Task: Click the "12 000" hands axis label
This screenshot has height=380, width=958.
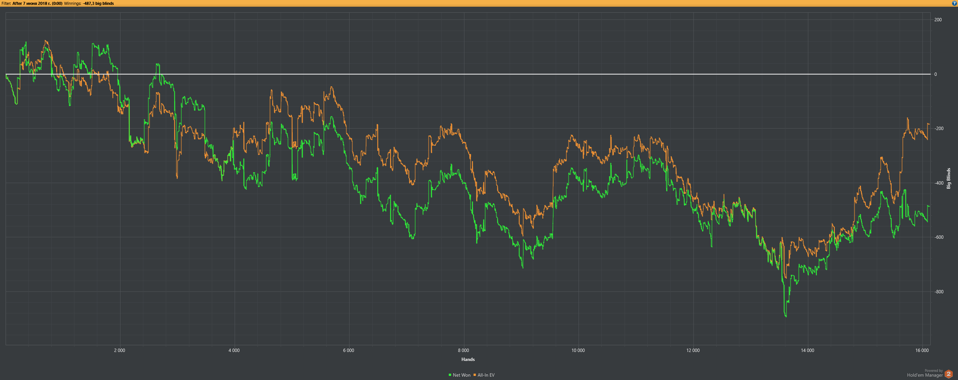Action: click(x=693, y=350)
